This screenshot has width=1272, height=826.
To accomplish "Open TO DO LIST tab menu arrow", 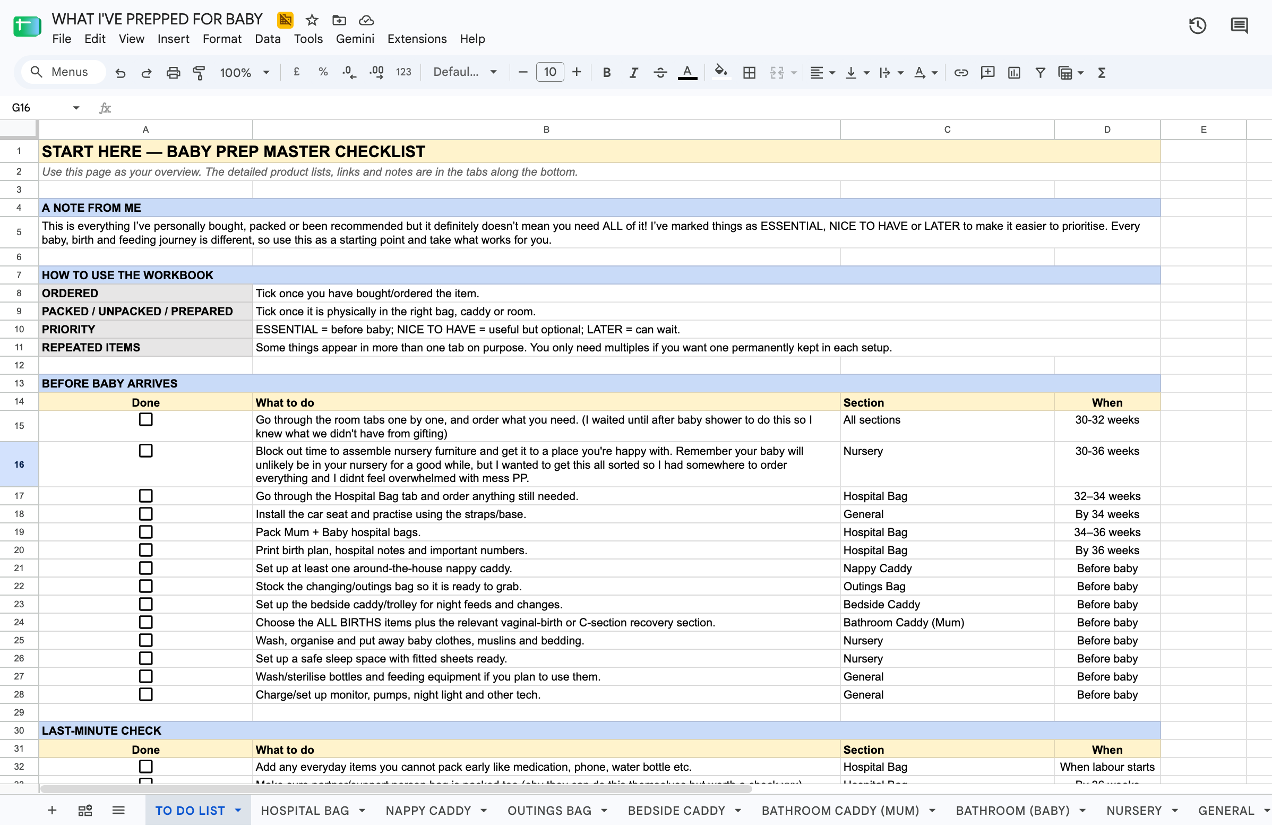I will coord(238,811).
